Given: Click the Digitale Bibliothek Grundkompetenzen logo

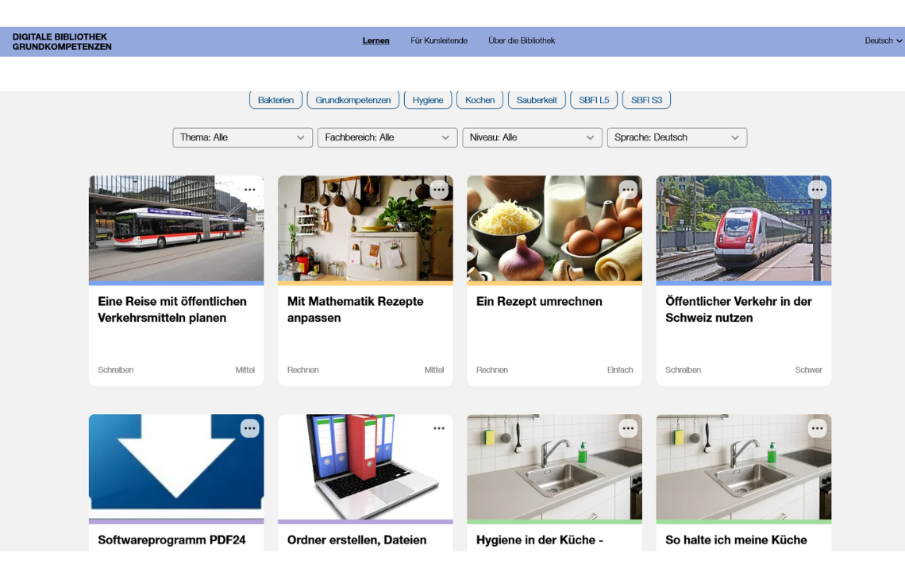Looking at the screenshot, I should 62,41.
